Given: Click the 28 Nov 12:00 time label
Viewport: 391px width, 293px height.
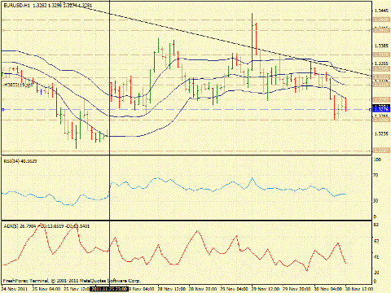Looking at the screenshot, I should pos(172,289).
